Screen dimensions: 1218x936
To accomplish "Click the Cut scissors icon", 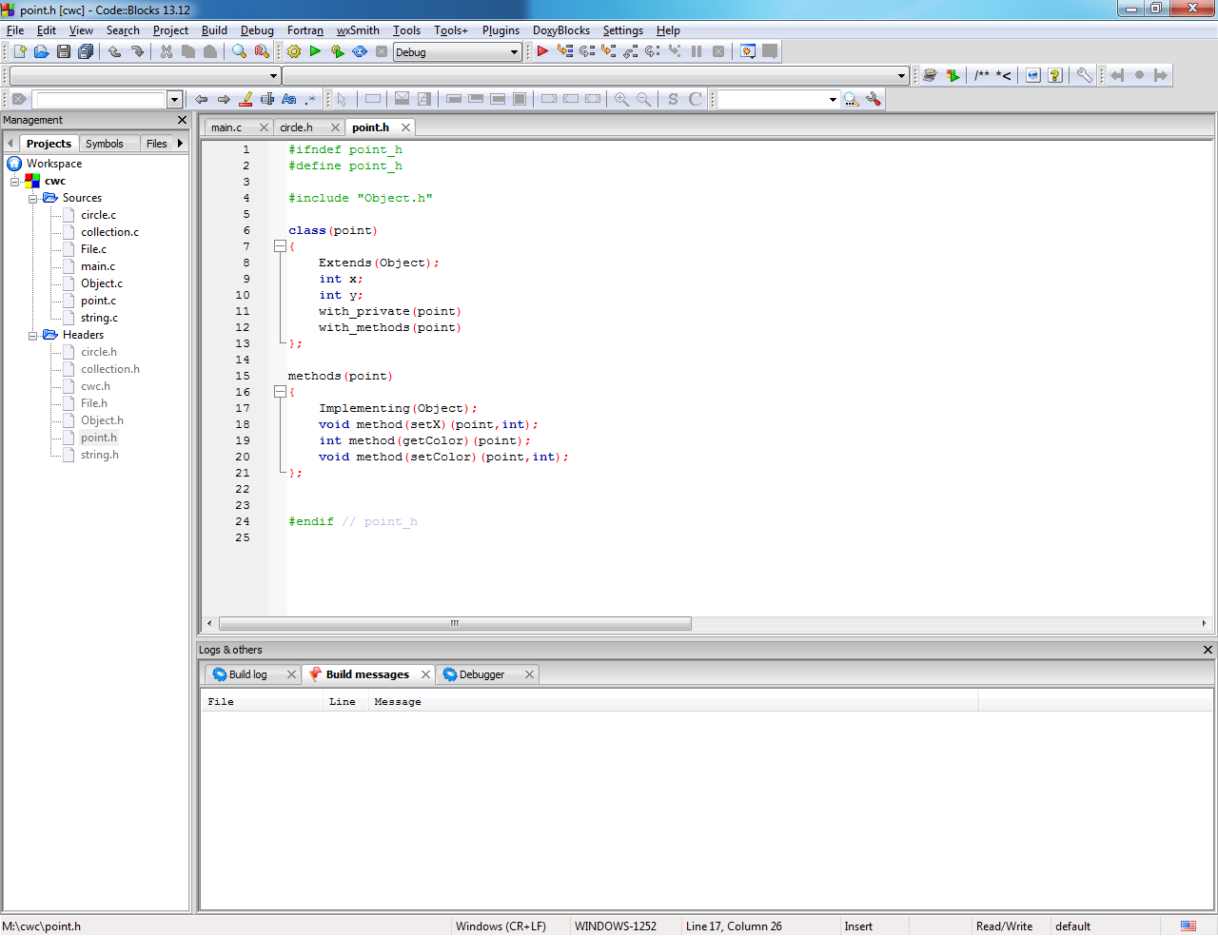I will point(166,51).
